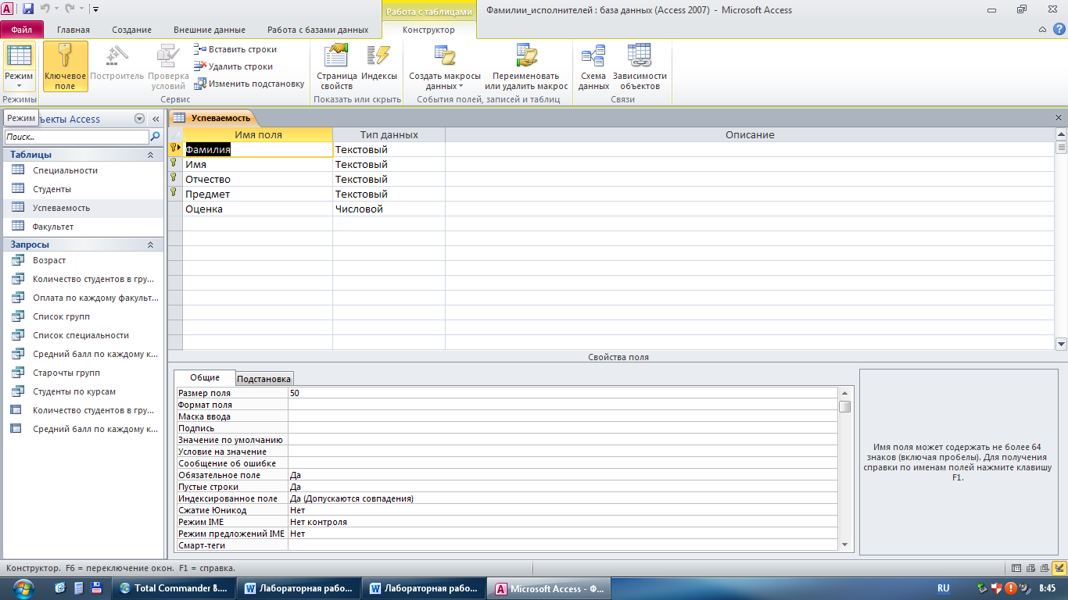
Task: Open the Файл menu
Action: (x=22, y=30)
